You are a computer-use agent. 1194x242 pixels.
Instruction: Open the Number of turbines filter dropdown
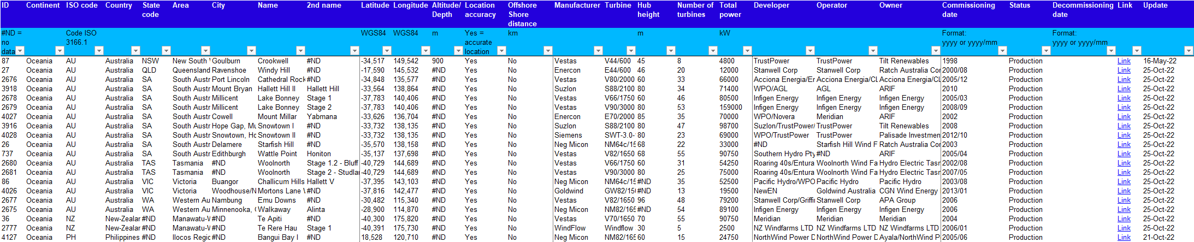point(713,51)
